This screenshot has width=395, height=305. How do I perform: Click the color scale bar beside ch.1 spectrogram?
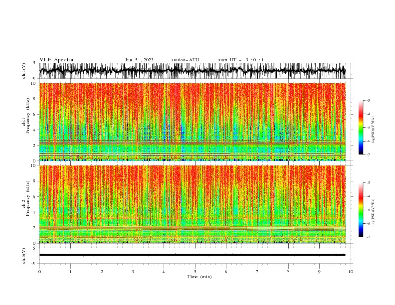click(361, 128)
